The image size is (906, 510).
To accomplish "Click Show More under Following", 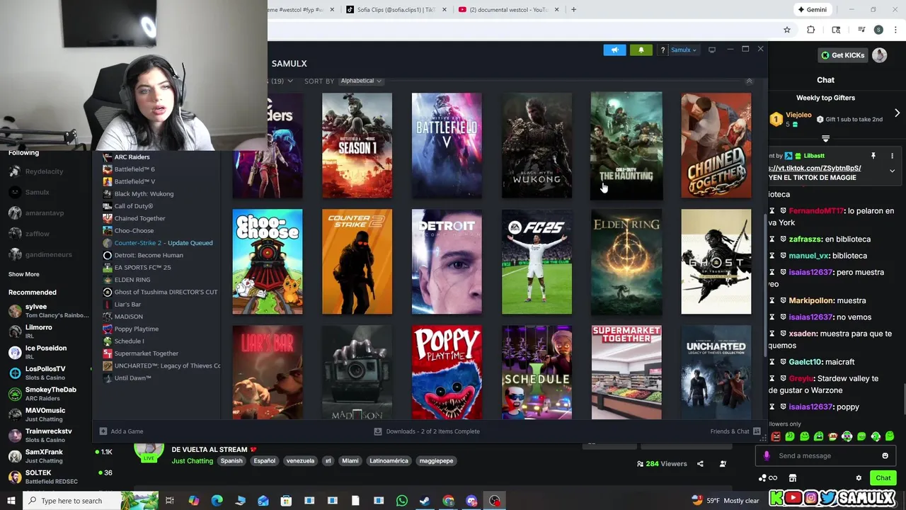I will (x=24, y=274).
